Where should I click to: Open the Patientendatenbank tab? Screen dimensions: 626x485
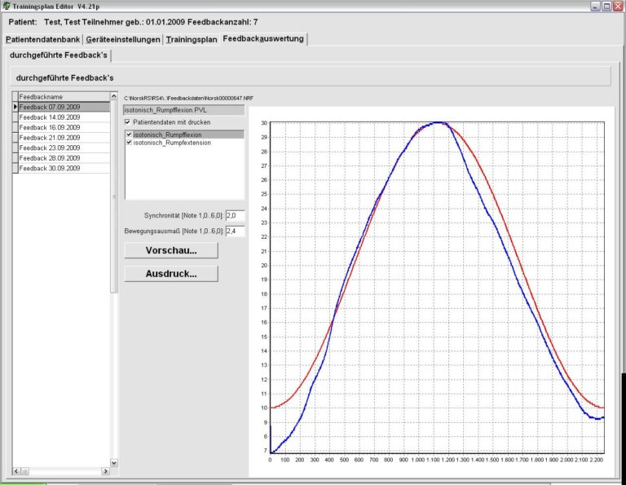click(42, 39)
